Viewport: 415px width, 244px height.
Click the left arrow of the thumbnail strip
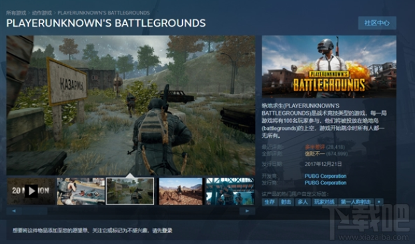point(14,211)
